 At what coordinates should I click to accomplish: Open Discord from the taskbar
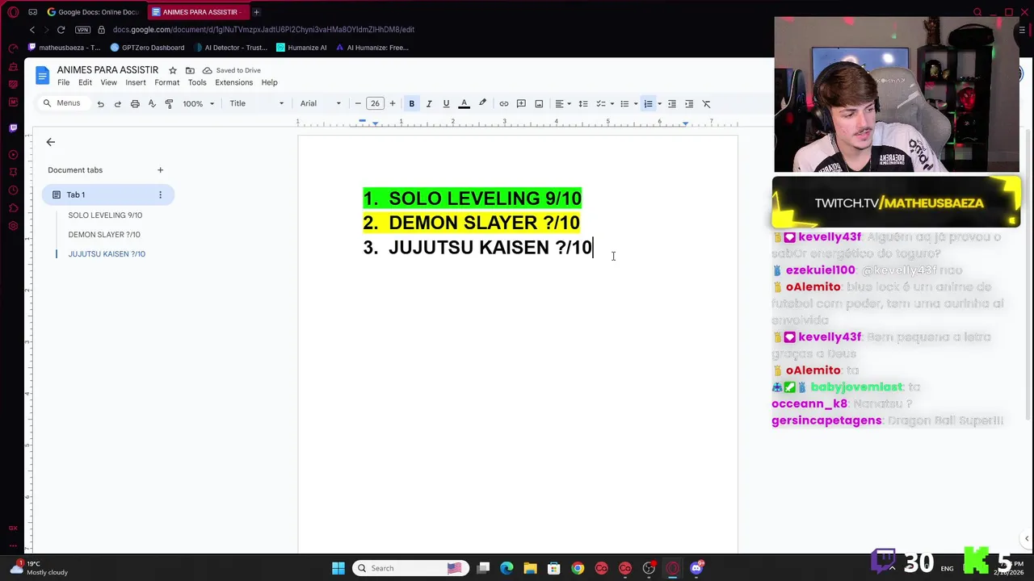point(696,568)
